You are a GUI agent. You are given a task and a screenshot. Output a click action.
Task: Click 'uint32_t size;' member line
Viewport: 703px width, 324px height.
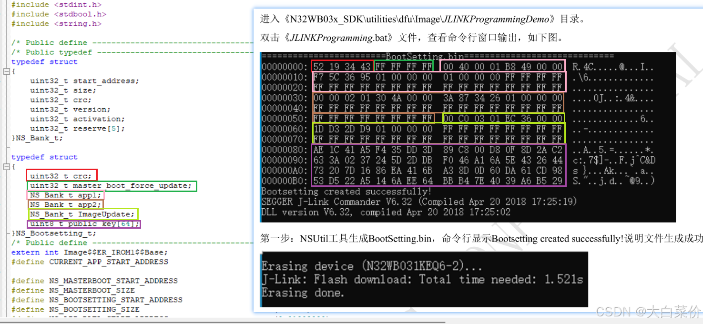coord(63,91)
